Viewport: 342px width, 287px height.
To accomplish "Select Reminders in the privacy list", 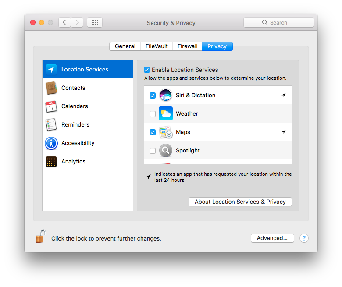I will (x=88, y=124).
